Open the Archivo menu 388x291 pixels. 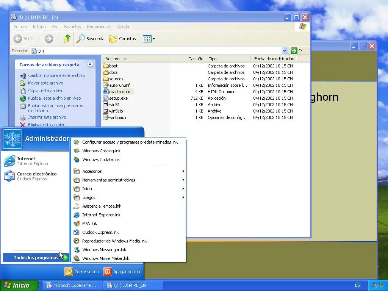pyautogui.click(x=20, y=27)
